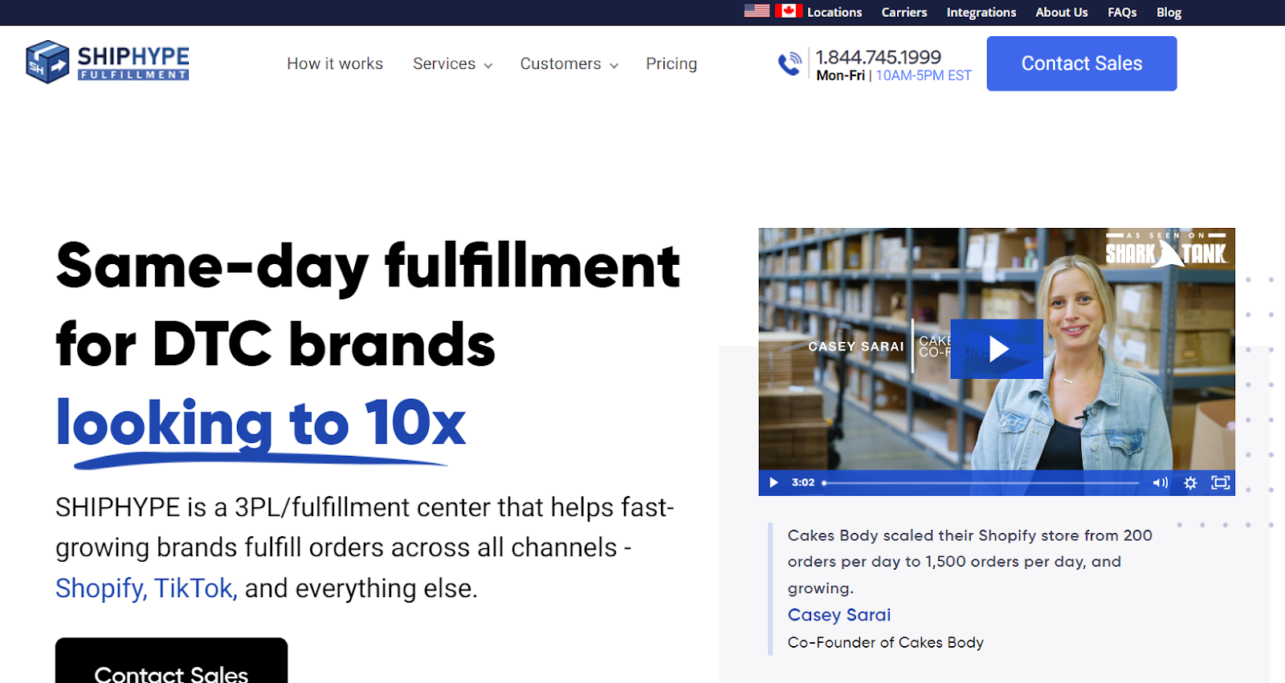This screenshot has height=683, width=1285.
Task: Expand the Customers dropdown menu
Action: pos(569,63)
